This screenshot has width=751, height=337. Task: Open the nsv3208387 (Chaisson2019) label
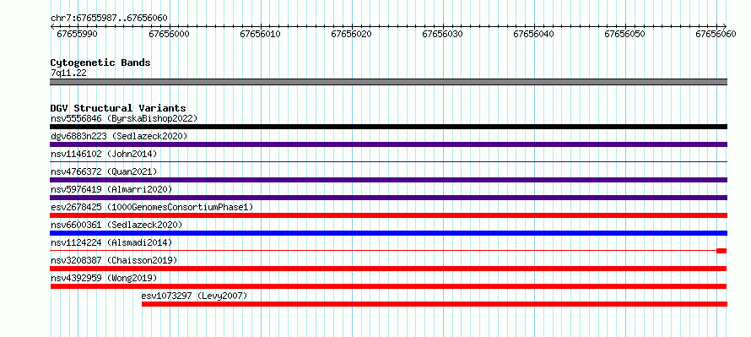114,260
